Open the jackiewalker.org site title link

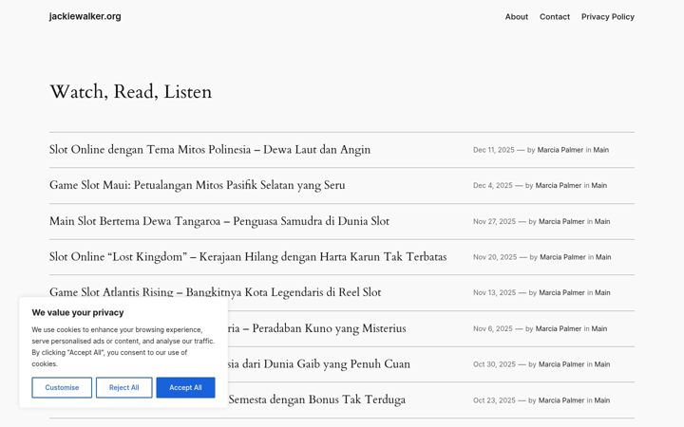pyautogui.click(x=85, y=16)
